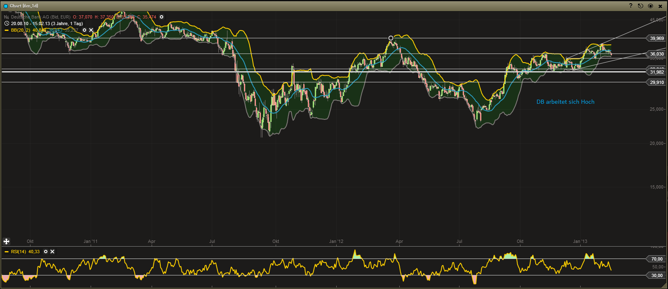Click the Jan '12 time axis label

tap(336, 241)
